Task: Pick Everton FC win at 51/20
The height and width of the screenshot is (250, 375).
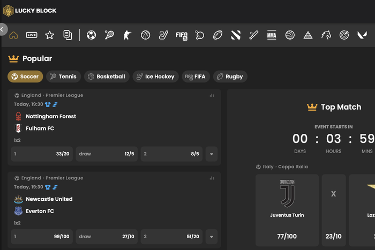Action: [171, 237]
